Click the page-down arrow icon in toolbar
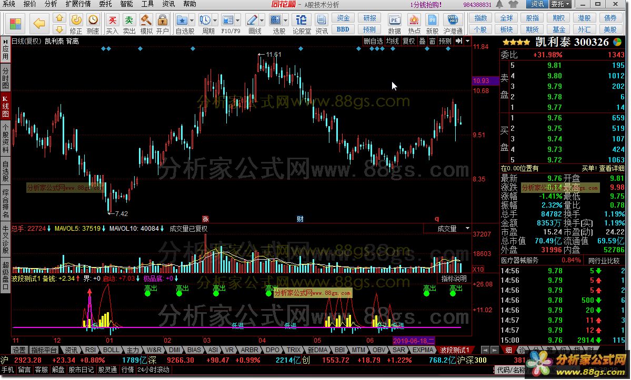 59,29
